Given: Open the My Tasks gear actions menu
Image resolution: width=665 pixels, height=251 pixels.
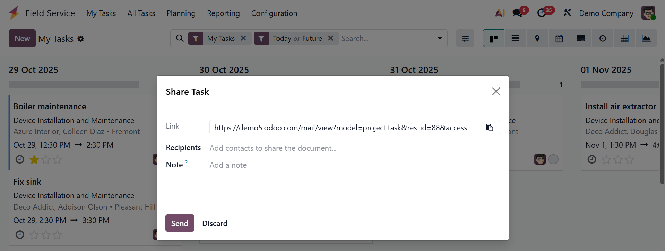Looking at the screenshot, I should [x=81, y=39].
